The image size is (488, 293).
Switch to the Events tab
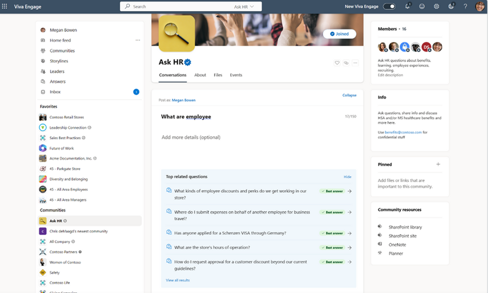[x=236, y=75]
